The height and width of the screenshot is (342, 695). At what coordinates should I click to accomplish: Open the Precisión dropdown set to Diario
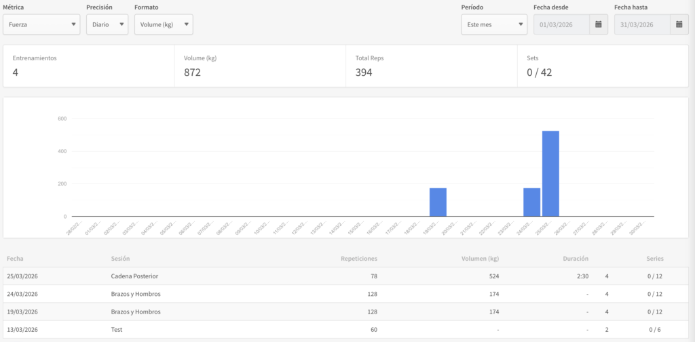point(107,24)
